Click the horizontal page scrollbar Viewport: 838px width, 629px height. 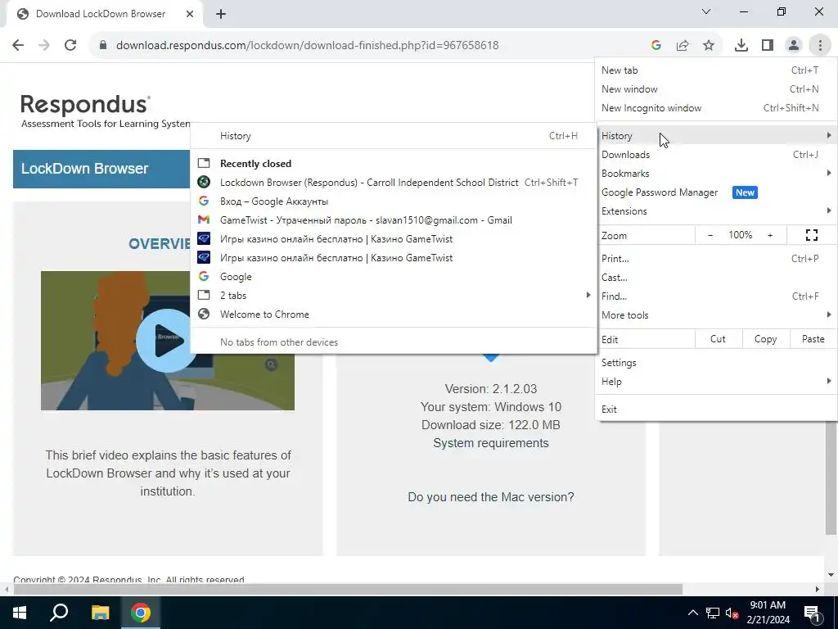pos(348,590)
